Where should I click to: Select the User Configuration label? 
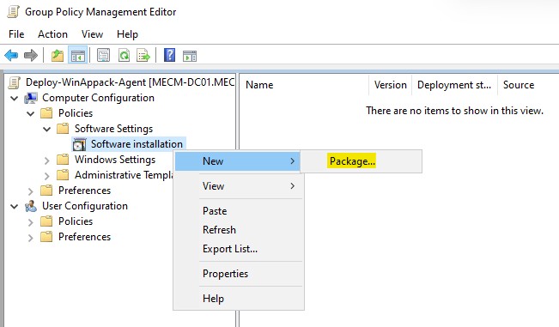(x=85, y=206)
